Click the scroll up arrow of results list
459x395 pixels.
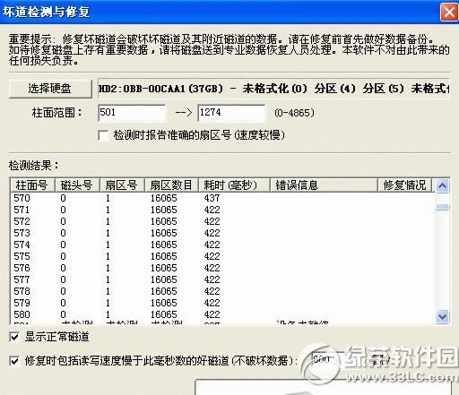[x=442, y=186]
